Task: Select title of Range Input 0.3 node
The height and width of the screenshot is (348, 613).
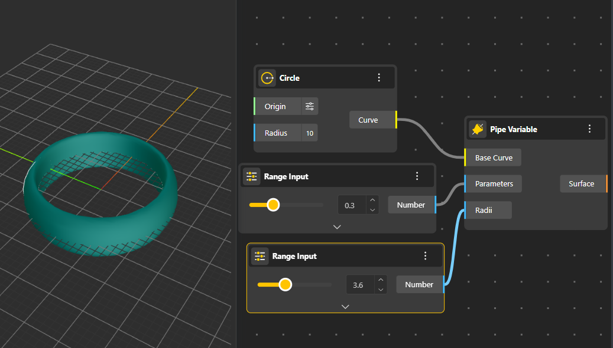Action: [286, 177]
